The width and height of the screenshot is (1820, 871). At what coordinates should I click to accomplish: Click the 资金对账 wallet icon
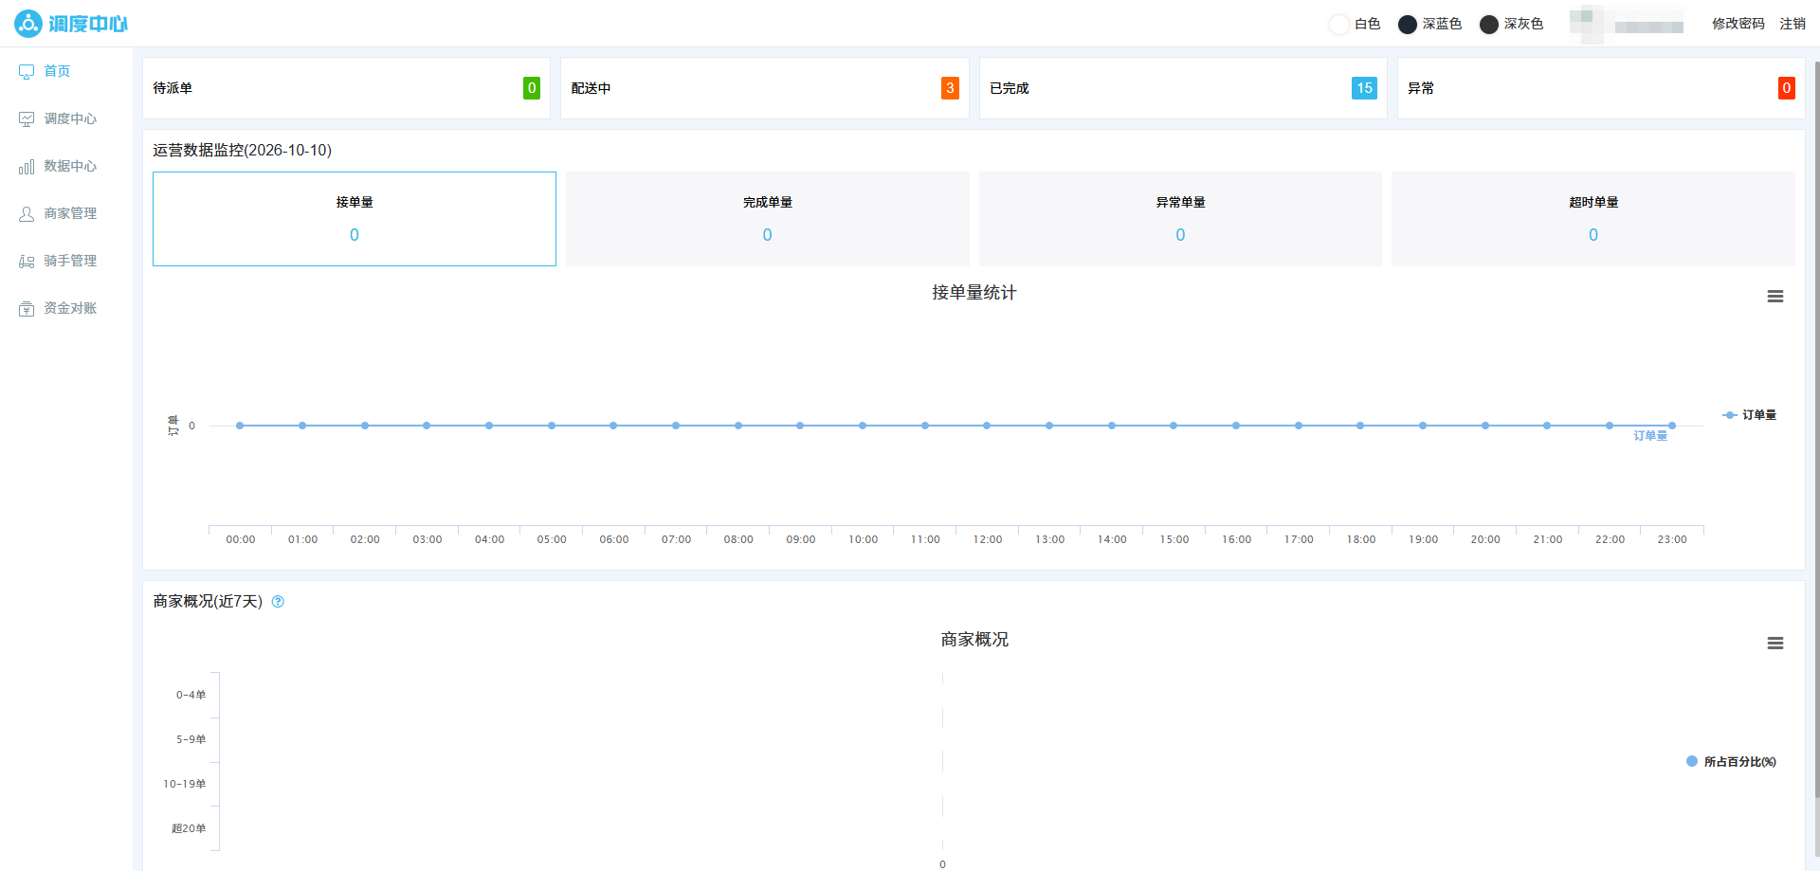pos(27,309)
